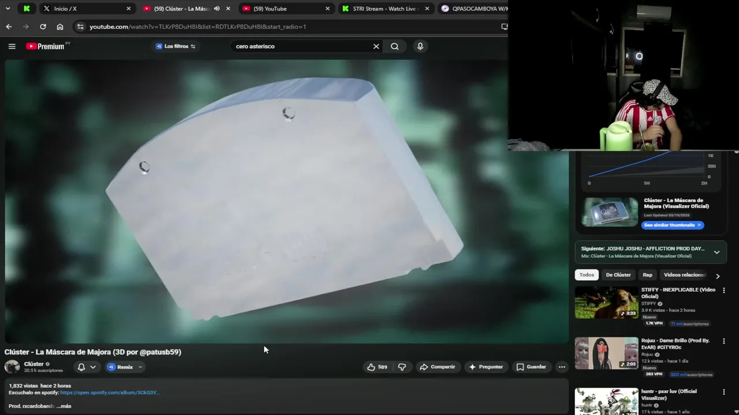Click the 1,832 vistas text
Screen dimensions: 739x415
click(23, 386)
